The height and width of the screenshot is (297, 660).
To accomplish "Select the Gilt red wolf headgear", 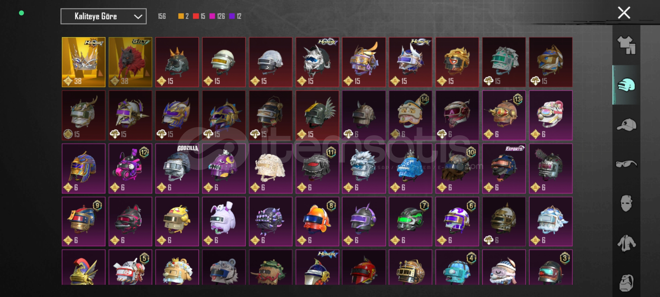I will (x=130, y=62).
